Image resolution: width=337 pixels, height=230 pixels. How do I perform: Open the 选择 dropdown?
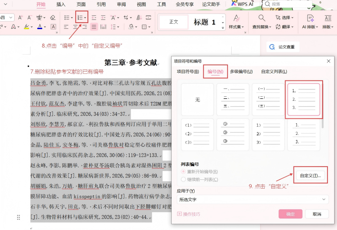coord(285,17)
